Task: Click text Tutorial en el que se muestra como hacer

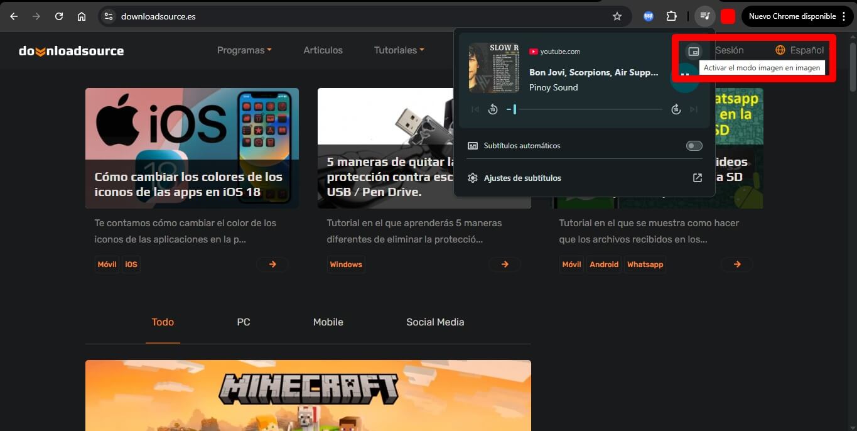Action: (x=649, y=231)
